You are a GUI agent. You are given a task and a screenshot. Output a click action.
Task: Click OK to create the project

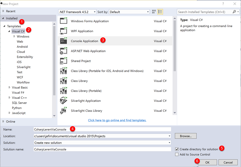tap(207, 163)
